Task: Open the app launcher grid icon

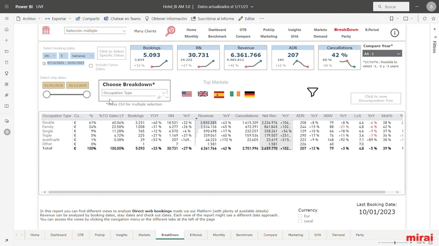Action: click(7, 7)
